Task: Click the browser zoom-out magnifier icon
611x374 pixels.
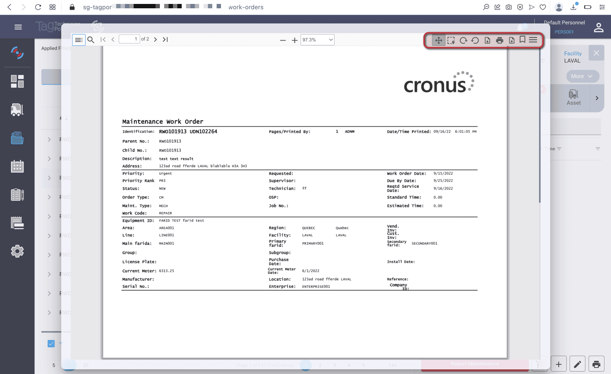Action: (486, 7)
